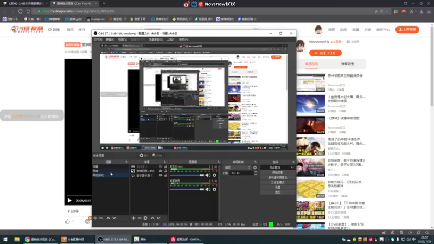Click the thumbs-up like icon below the video

click(67, 221)
